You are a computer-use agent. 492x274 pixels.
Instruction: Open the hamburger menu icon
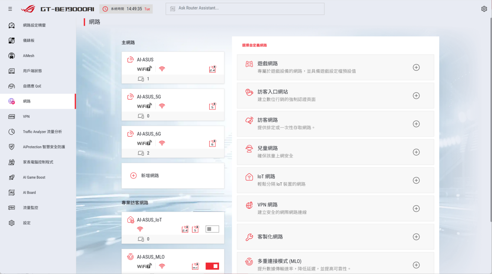pyautogui.click(x=10, y=9)
